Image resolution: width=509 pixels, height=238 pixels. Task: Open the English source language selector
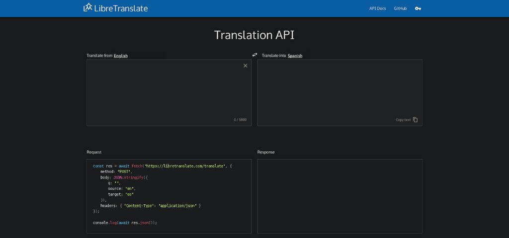coord(120,56)
